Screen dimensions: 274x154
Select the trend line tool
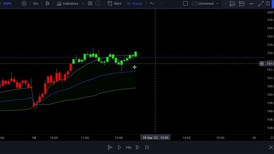[261, 4]
